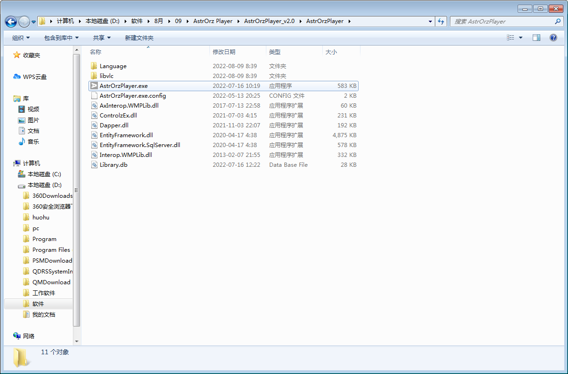This screenshot has width=568, height=374.
Task: Select the AstrOrzPlayer.exe.config file icon
Action: pos(94,96)
